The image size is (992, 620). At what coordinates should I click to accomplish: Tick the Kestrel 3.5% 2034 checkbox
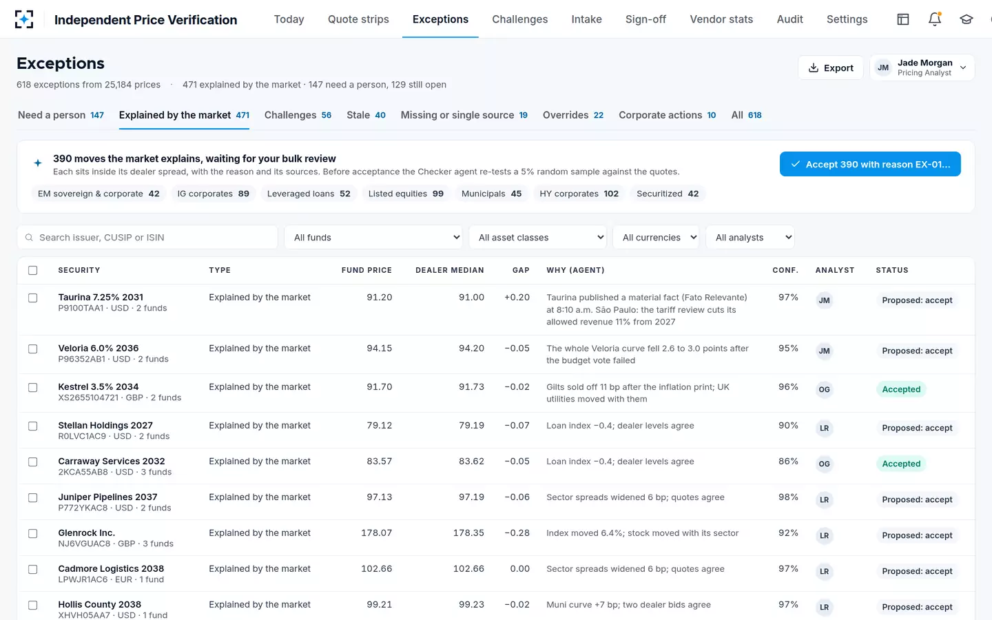tap(32, 388)
